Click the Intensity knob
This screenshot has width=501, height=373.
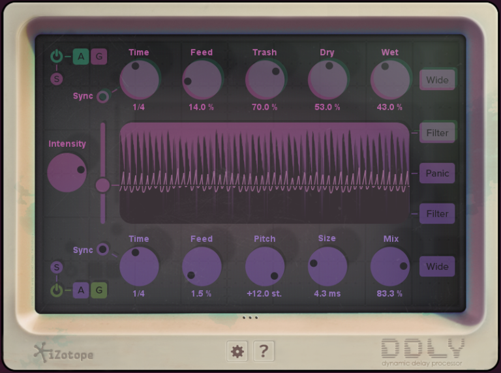[67, 173]
